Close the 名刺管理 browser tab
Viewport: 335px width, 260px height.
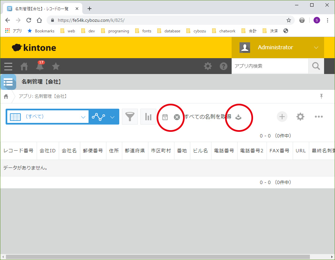click(x=77, y=9)
